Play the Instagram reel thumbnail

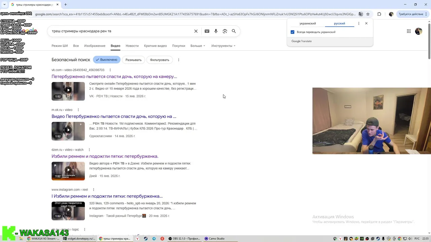click(x=68, y=211)
